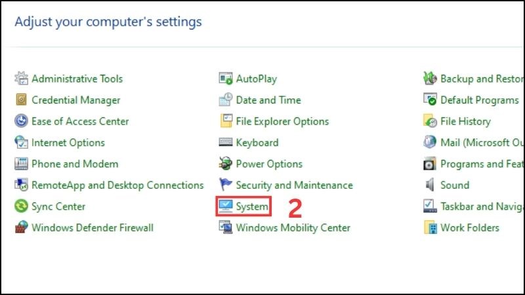Open RemoteApp and Desktop Connections link
The width and height of the screenshot is (525, 295).
pos(117,186)
